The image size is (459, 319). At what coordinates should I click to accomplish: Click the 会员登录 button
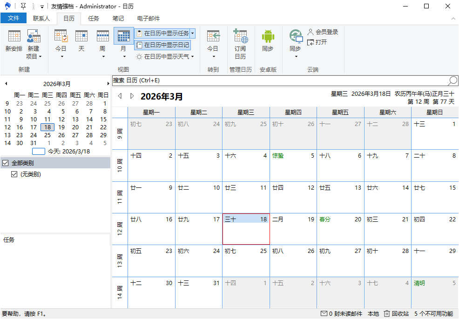point(322,32)
